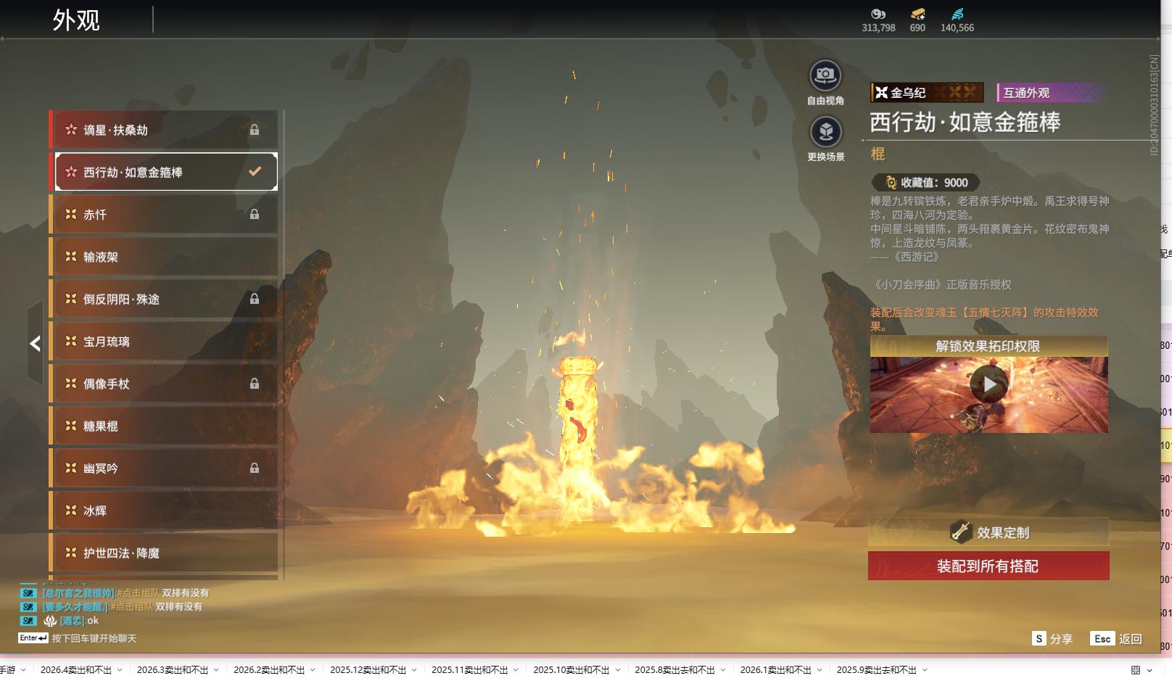Click the change scene icon (更换场景)
1172x681 pixels.
825,132
